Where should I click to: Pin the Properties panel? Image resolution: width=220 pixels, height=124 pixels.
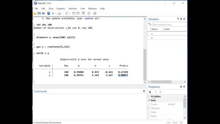181,86
